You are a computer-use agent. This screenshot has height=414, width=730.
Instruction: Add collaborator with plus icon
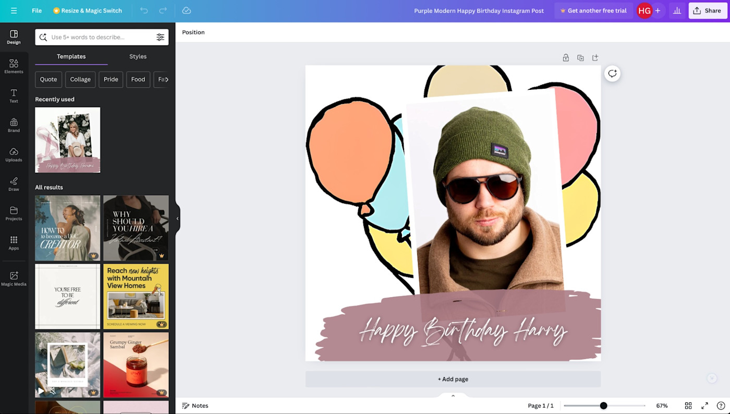click(658, 10)
